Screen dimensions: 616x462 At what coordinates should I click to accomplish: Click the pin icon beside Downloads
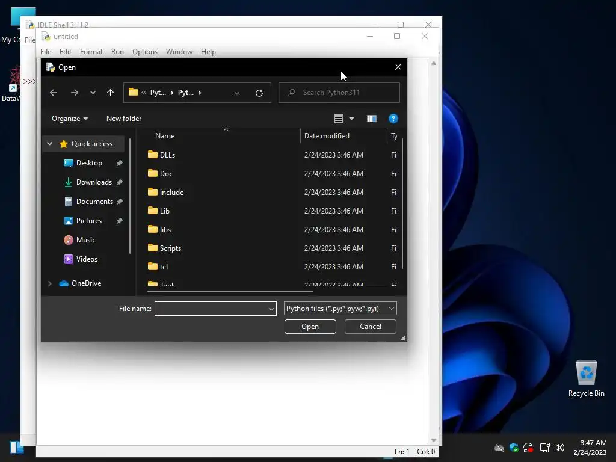120,182
